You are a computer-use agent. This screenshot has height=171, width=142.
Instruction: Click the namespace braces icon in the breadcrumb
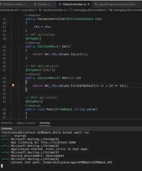point(71,10)
